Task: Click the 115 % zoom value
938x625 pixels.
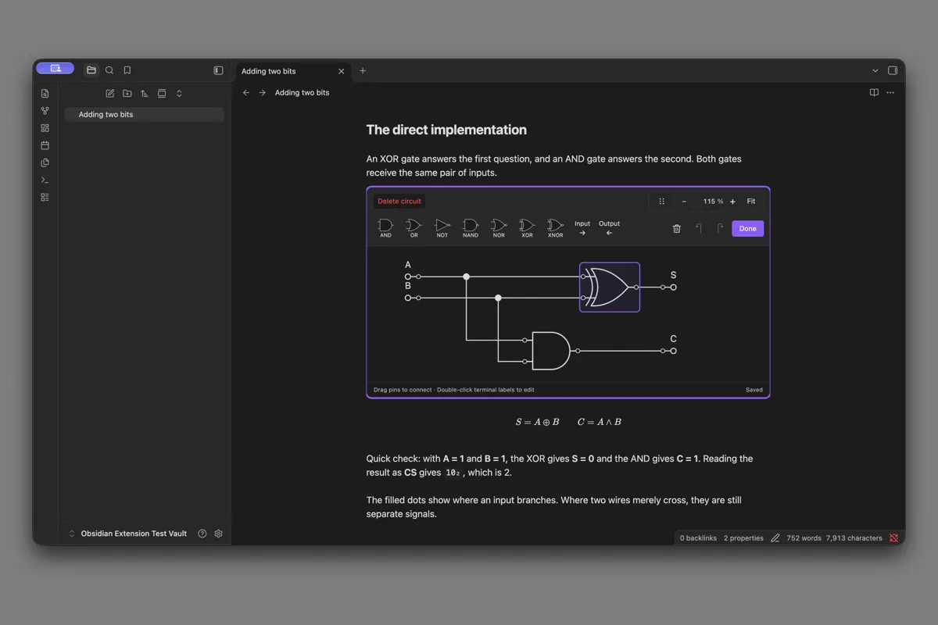Action: (712, 202)
